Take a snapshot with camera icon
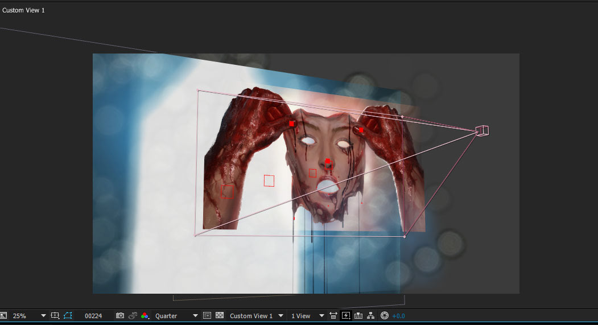The image size is (598, 325). click(119, 315)
